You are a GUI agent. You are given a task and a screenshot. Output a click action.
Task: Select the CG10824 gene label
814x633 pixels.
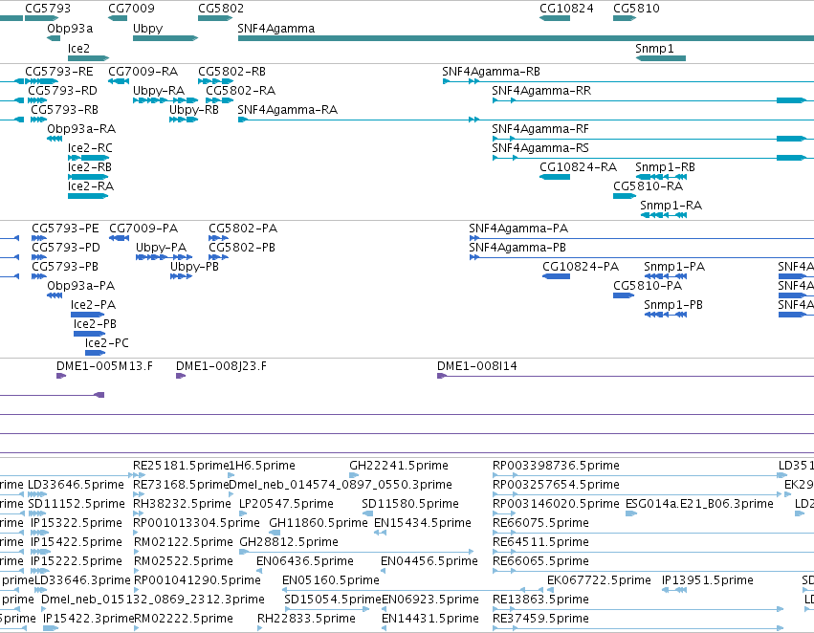click(x=566, y=9)
